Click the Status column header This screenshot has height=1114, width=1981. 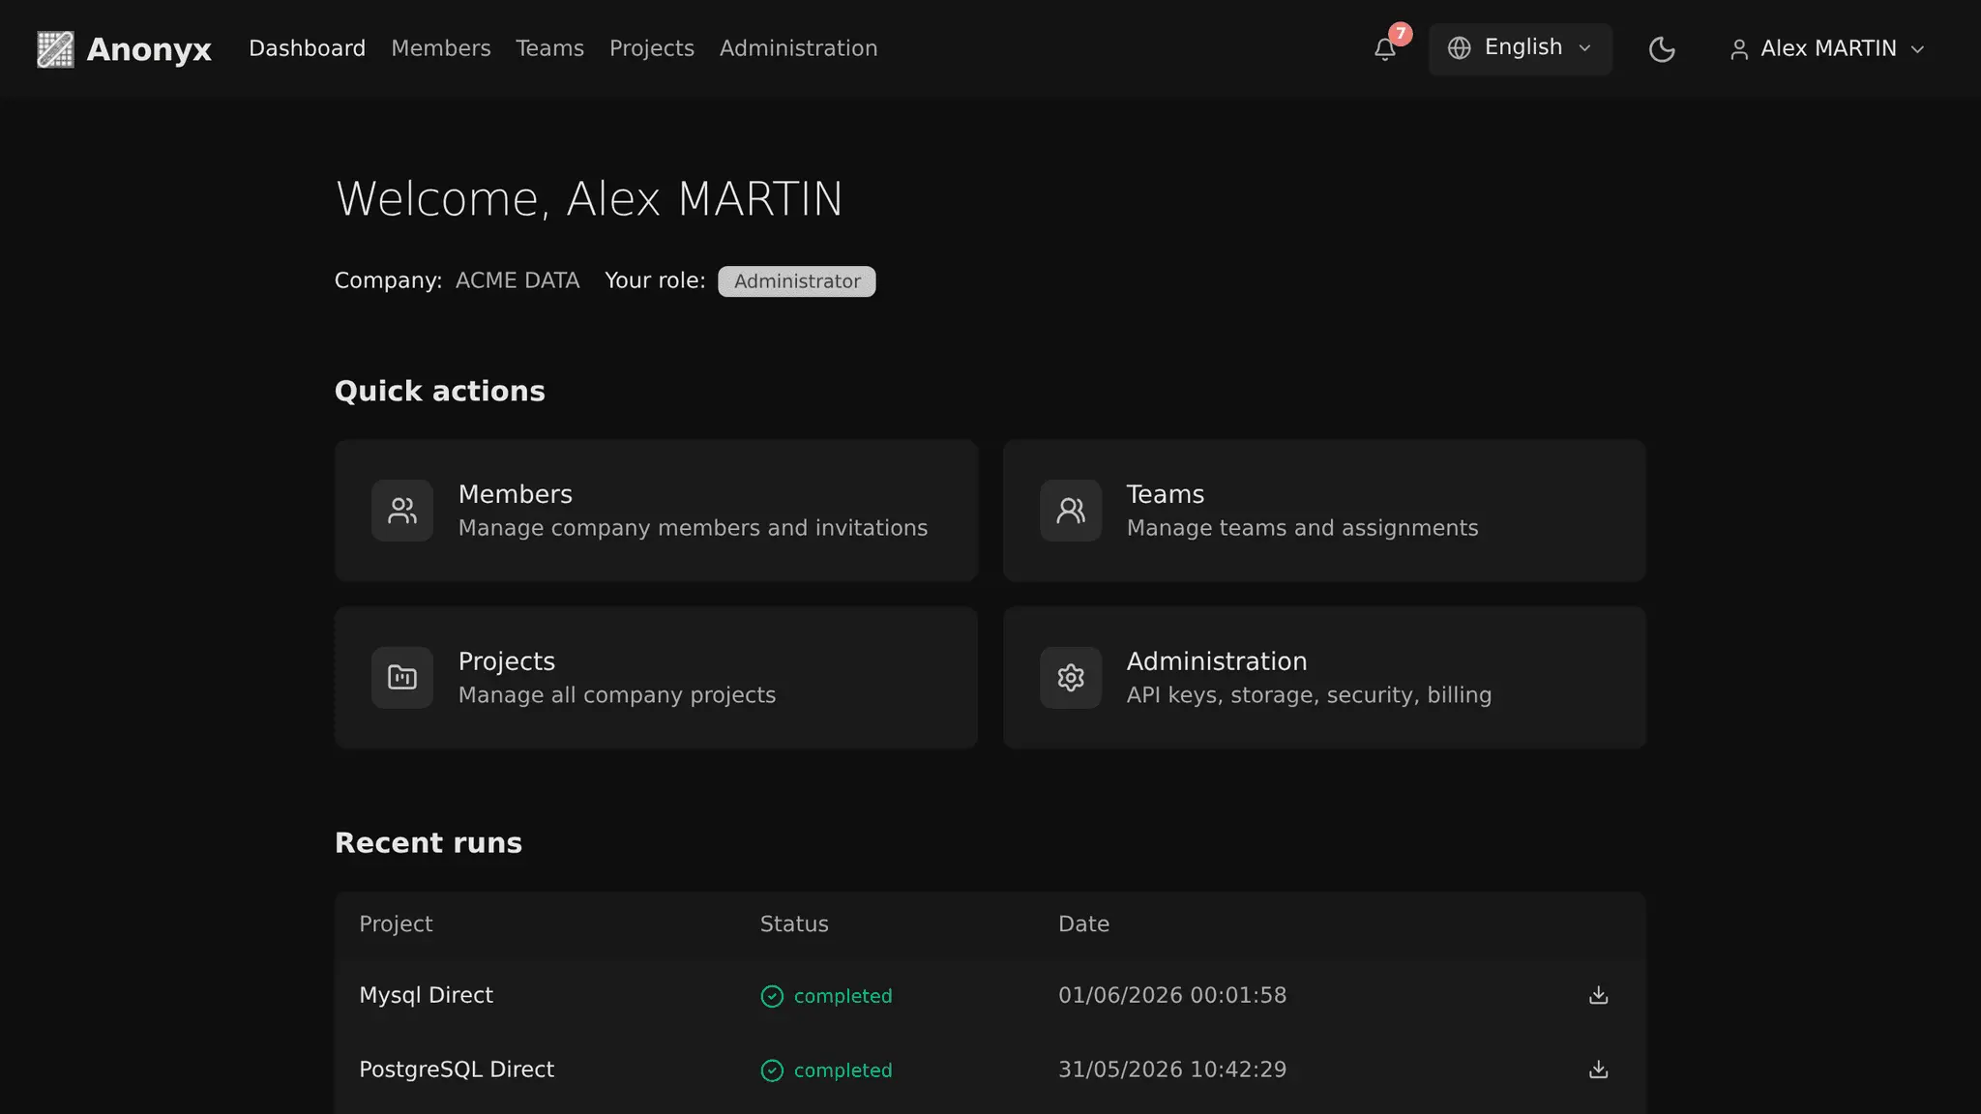tap(794, 923)
